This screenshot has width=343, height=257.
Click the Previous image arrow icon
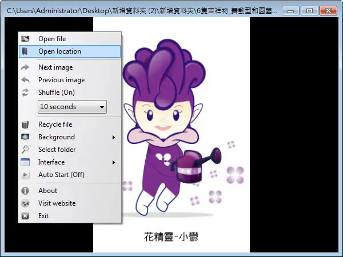click(25, 80)
